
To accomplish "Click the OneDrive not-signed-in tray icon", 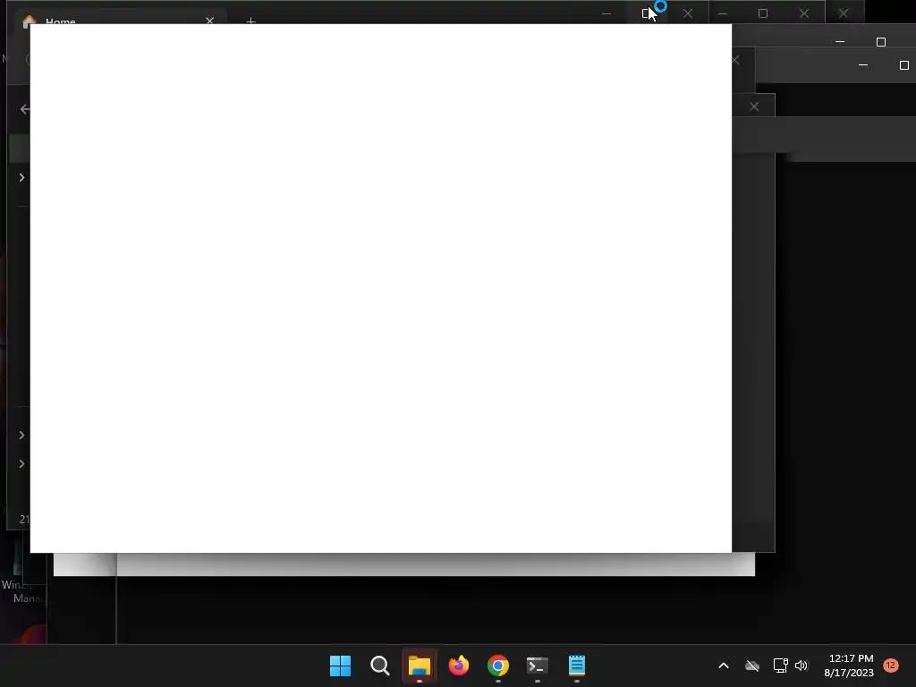I will coord(752,666).
